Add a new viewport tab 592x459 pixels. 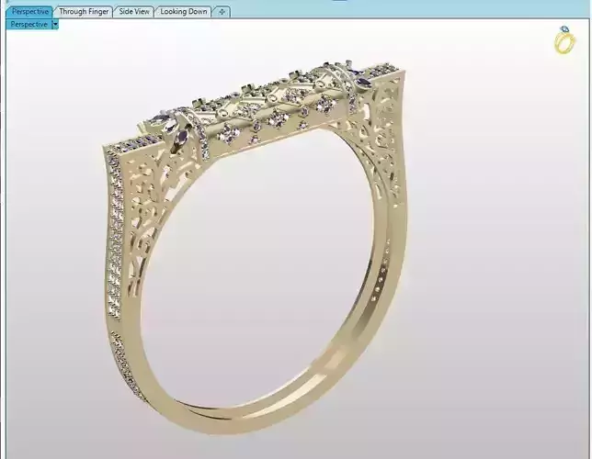coord(222,12)
